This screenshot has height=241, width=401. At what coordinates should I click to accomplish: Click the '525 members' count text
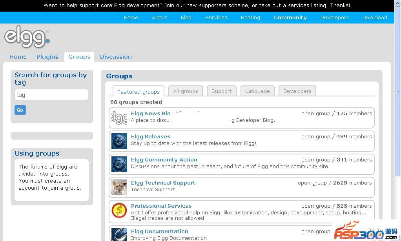354,206
